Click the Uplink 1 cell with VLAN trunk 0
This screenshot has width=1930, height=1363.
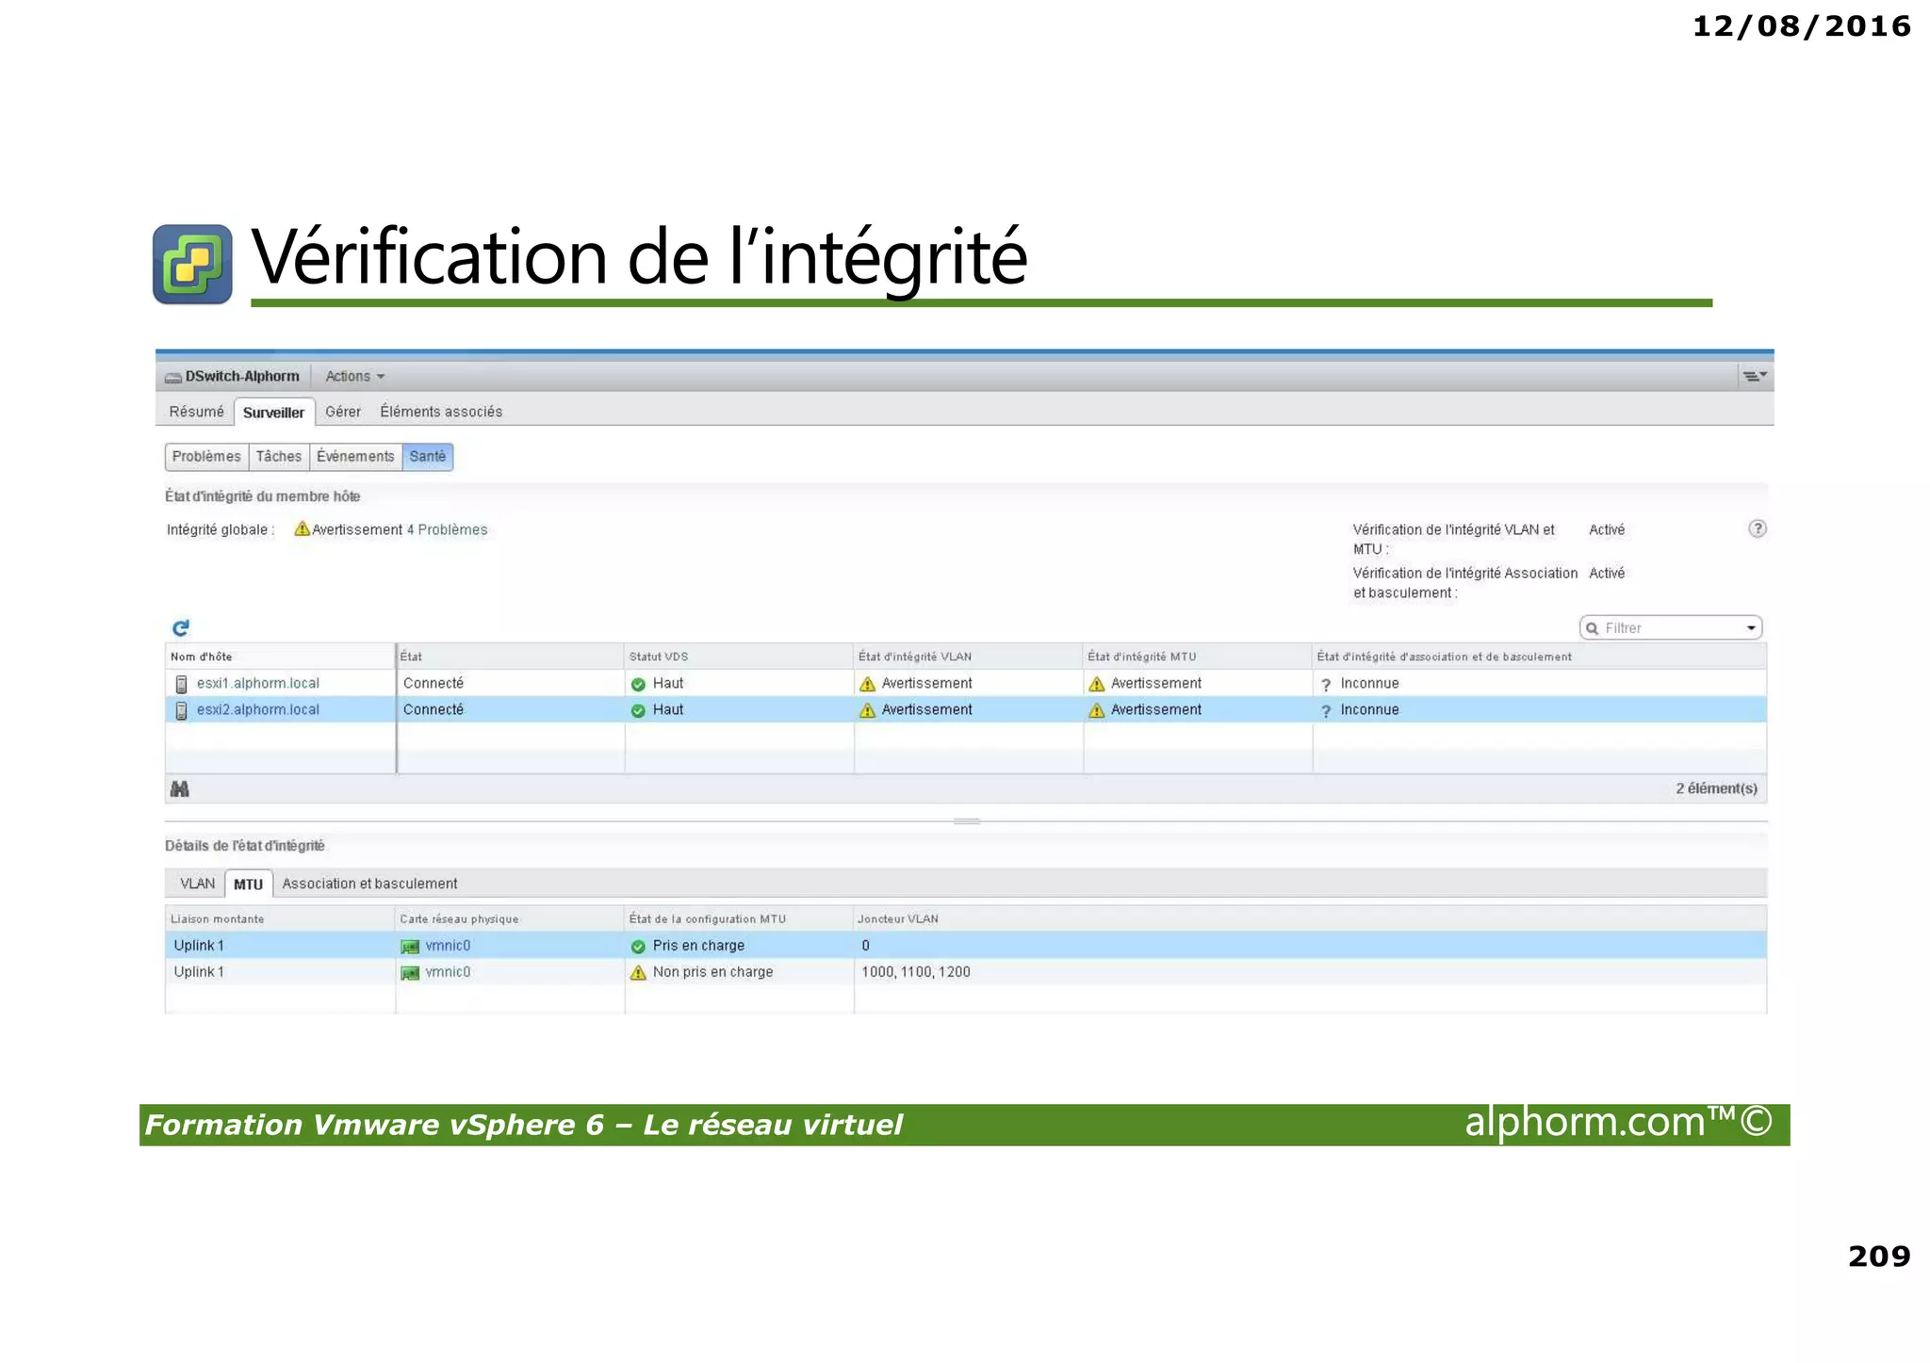(x=280, y=946)
